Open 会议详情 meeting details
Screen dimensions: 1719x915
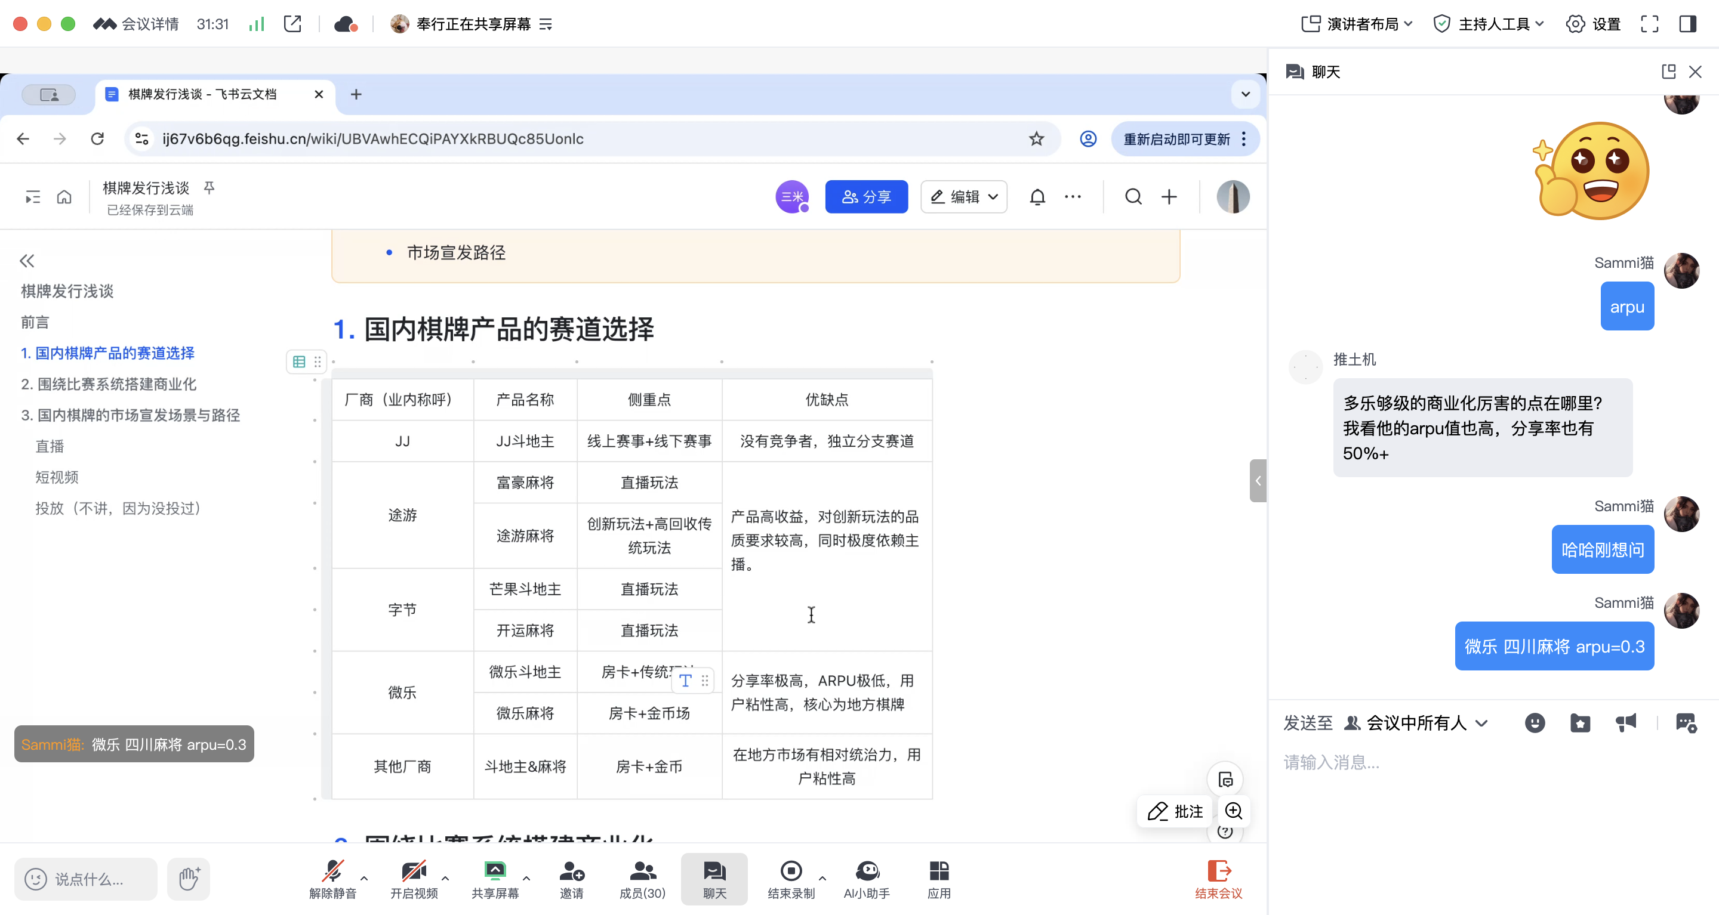(x=135, y=24)
